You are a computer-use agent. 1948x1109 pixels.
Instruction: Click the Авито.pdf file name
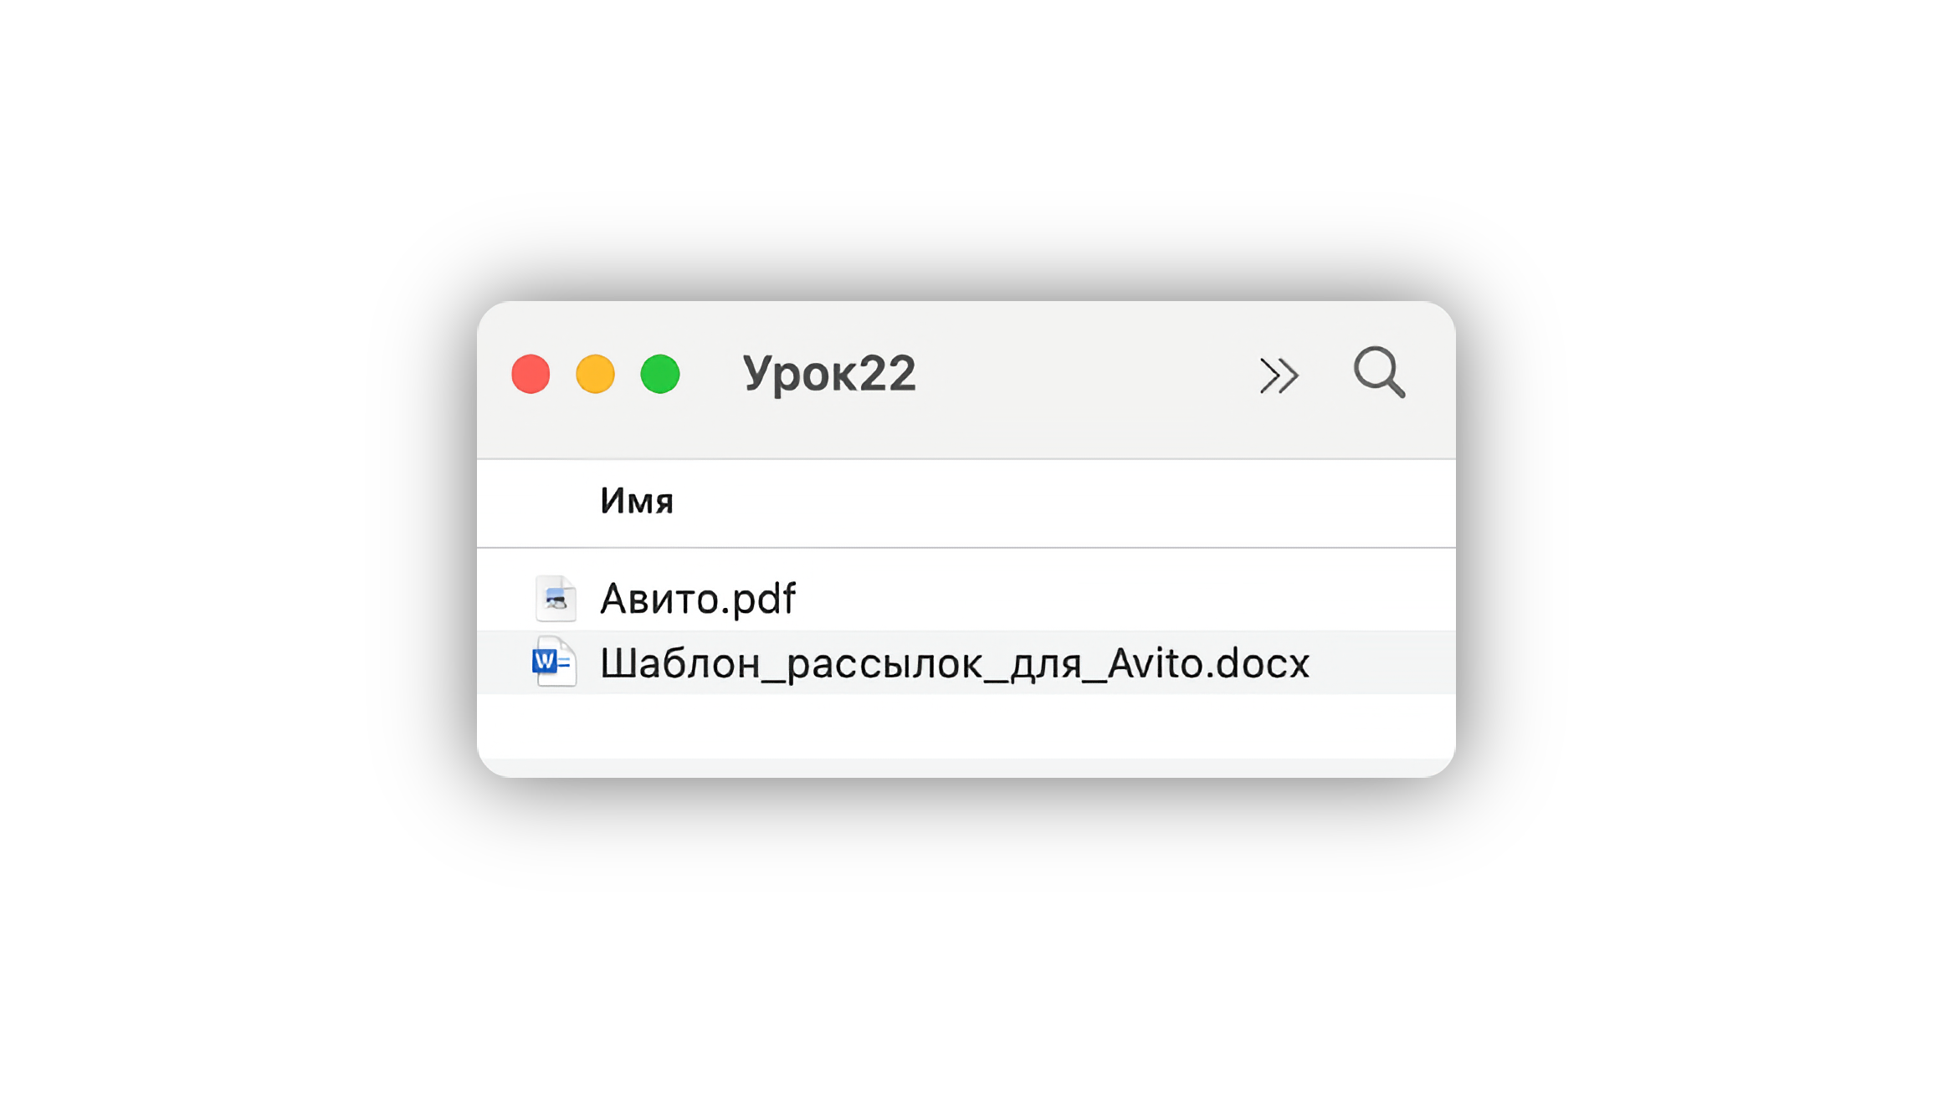coord(697,599)
